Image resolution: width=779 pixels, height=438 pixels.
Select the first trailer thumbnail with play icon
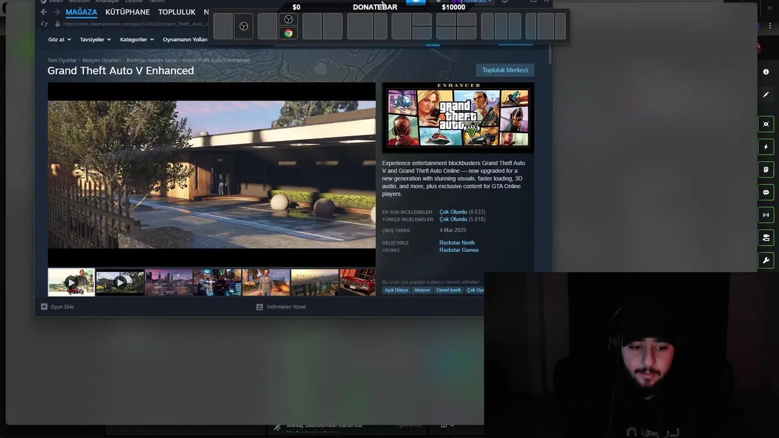tap(71, 282)
